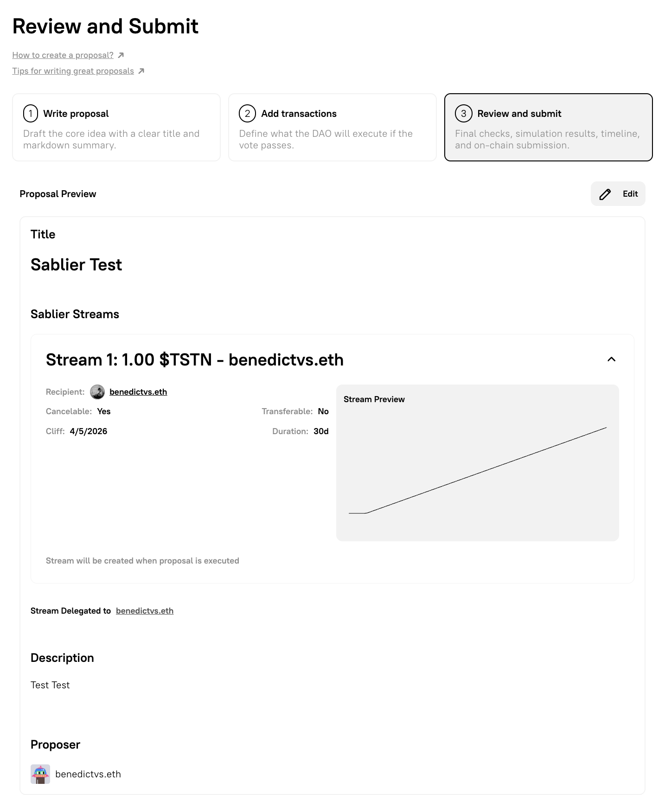
Task: Open 'Tips for writing great proposals' link
Action: click(73, 71)
